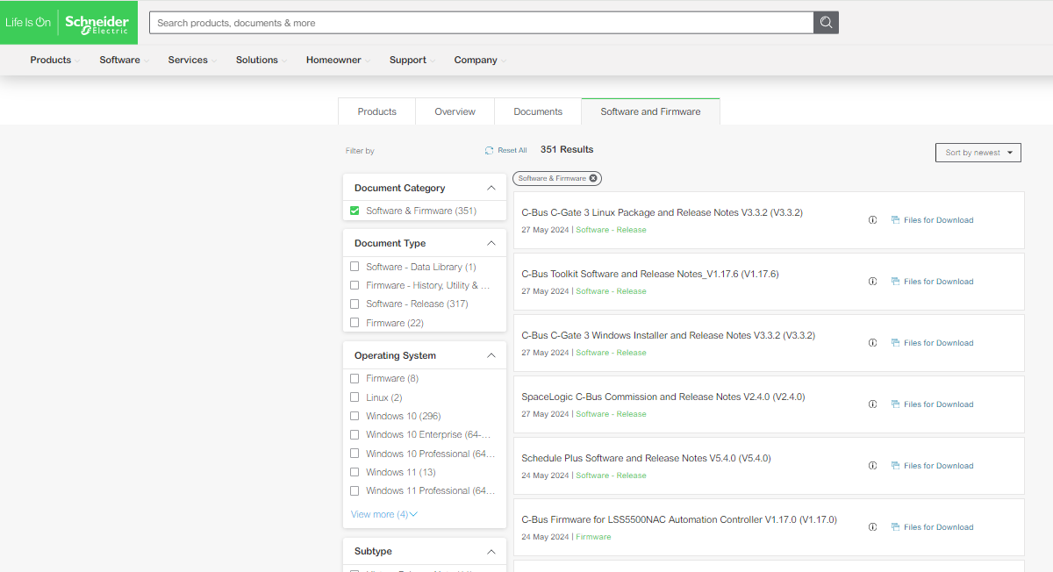The image size is (1053, 572).
Task: Check Software - Release (317)
Action: point(355,304)
